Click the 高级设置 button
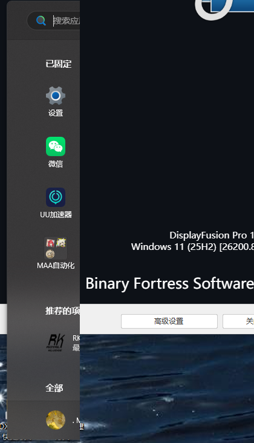The height and width of the screenshot is (443, 254). tap(169, 321)
